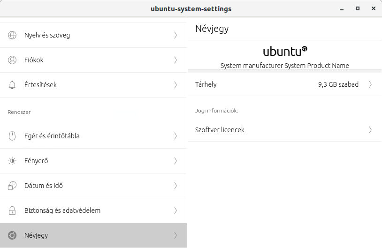Click the padlock icon for Biztonság és adatvédelem
382x248 pixels.
pos(12,210)
